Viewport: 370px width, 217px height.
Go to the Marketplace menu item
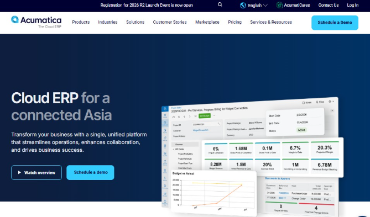pyautogui.click(x=207, y=22)
